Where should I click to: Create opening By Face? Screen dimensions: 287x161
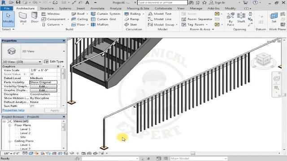coord(230,19)
